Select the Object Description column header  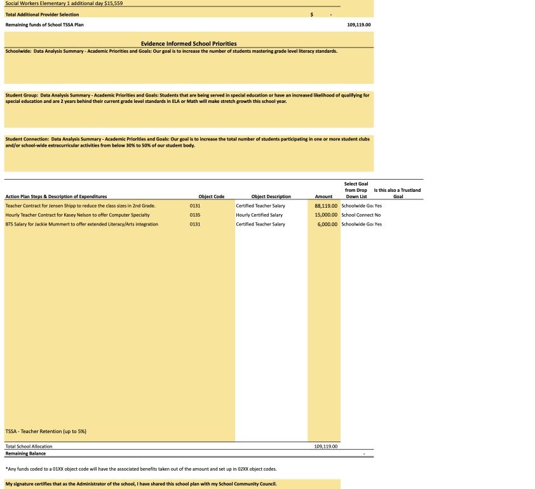(x=271, y=197)
